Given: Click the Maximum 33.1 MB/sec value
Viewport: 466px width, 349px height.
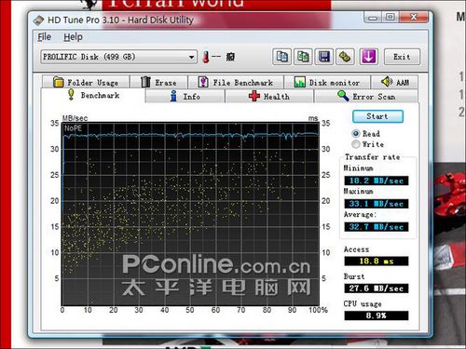Looking at the screenshot, I should tap(377, 204).
